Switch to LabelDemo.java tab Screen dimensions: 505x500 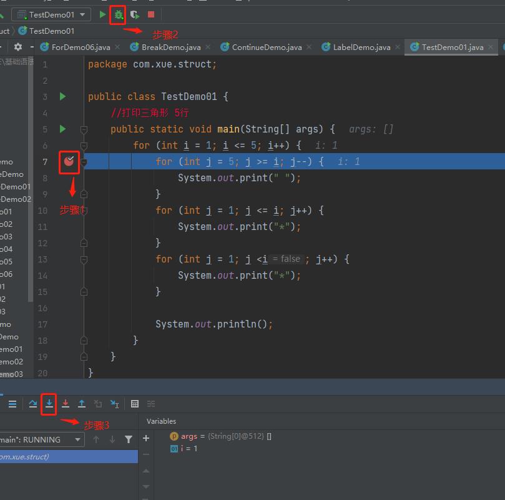[361, 47]
